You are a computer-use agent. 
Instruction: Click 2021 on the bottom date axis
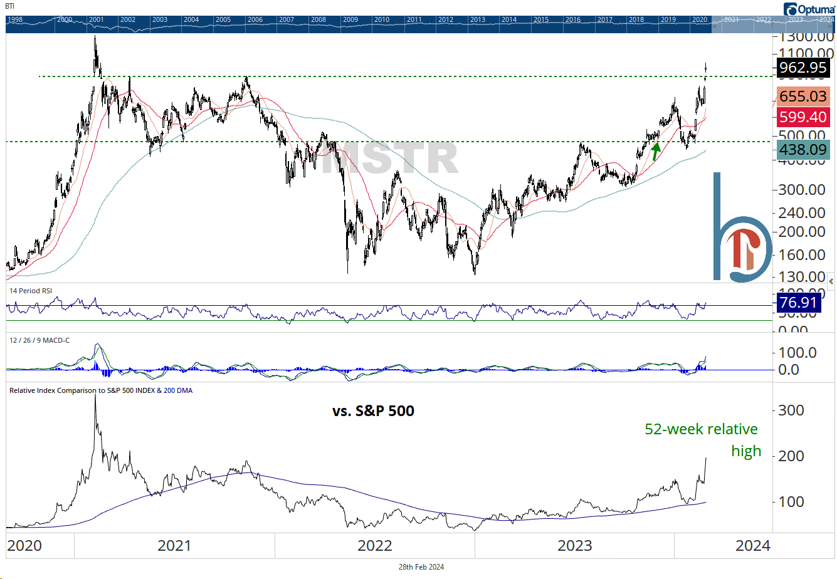click(x=174, y=546)
